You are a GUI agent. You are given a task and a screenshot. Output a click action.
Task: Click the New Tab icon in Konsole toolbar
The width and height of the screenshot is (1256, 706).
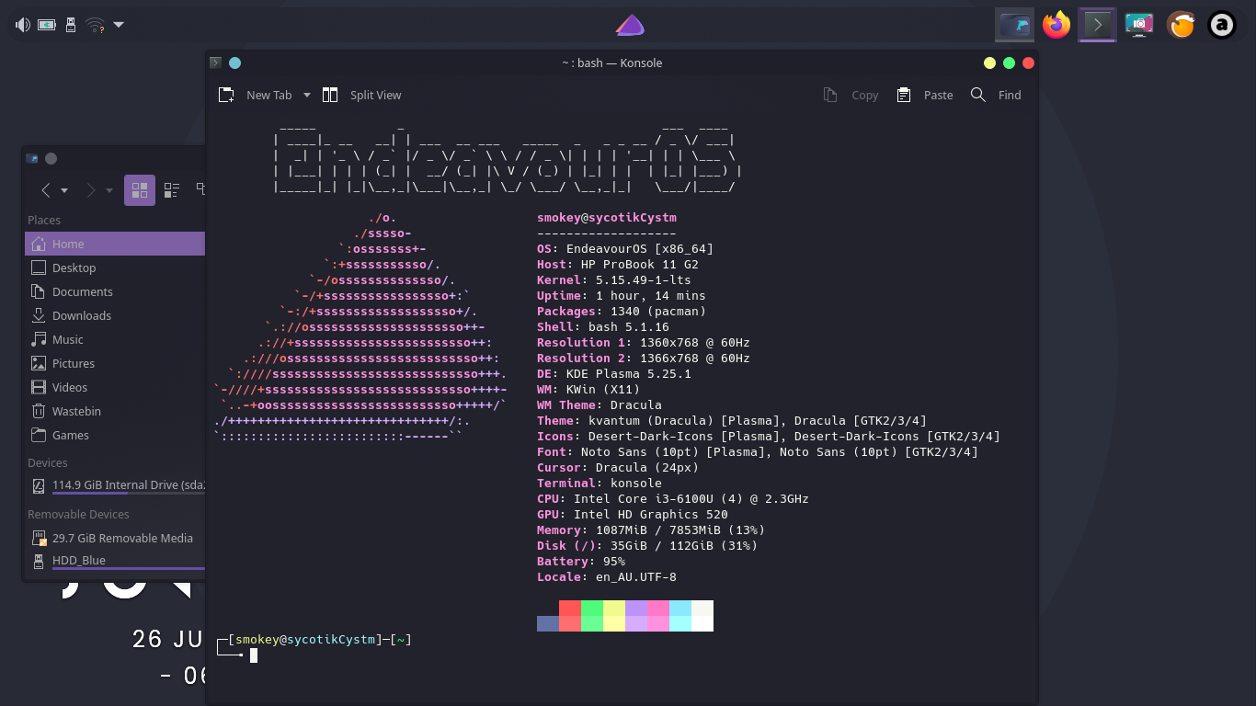tap(226, 95)
